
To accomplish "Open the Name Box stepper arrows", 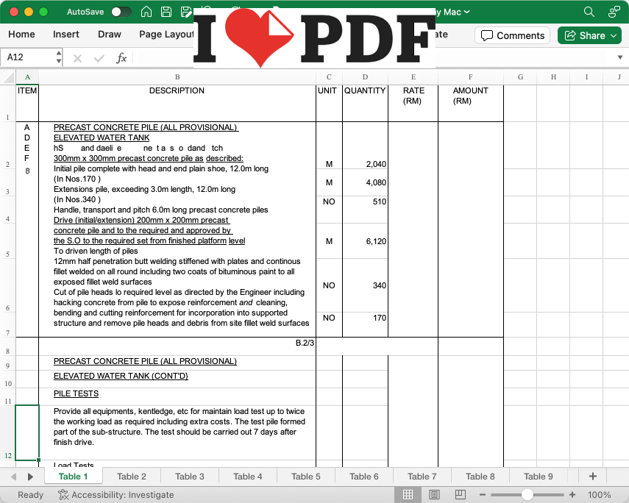I will click(59, 57).
